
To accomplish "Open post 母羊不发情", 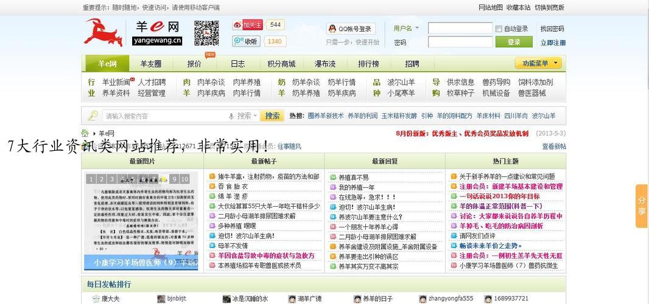I will pyautogui.click(x=233, y=246).
